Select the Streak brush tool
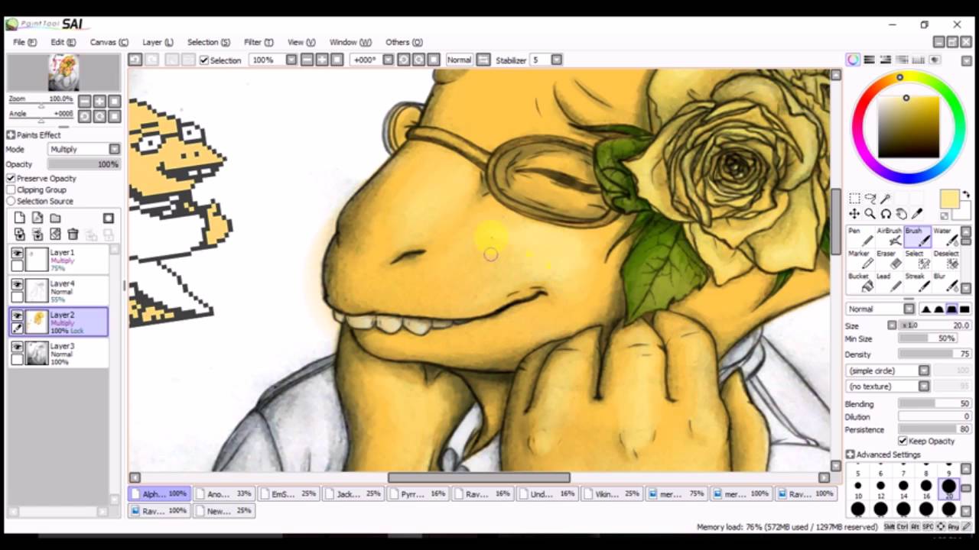This screenshot has height=550, width=979. click(x=917, y=283)
